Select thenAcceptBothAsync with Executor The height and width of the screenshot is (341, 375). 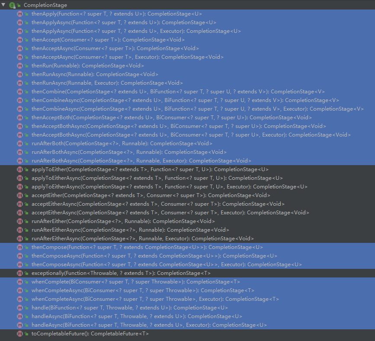point(191,135)
